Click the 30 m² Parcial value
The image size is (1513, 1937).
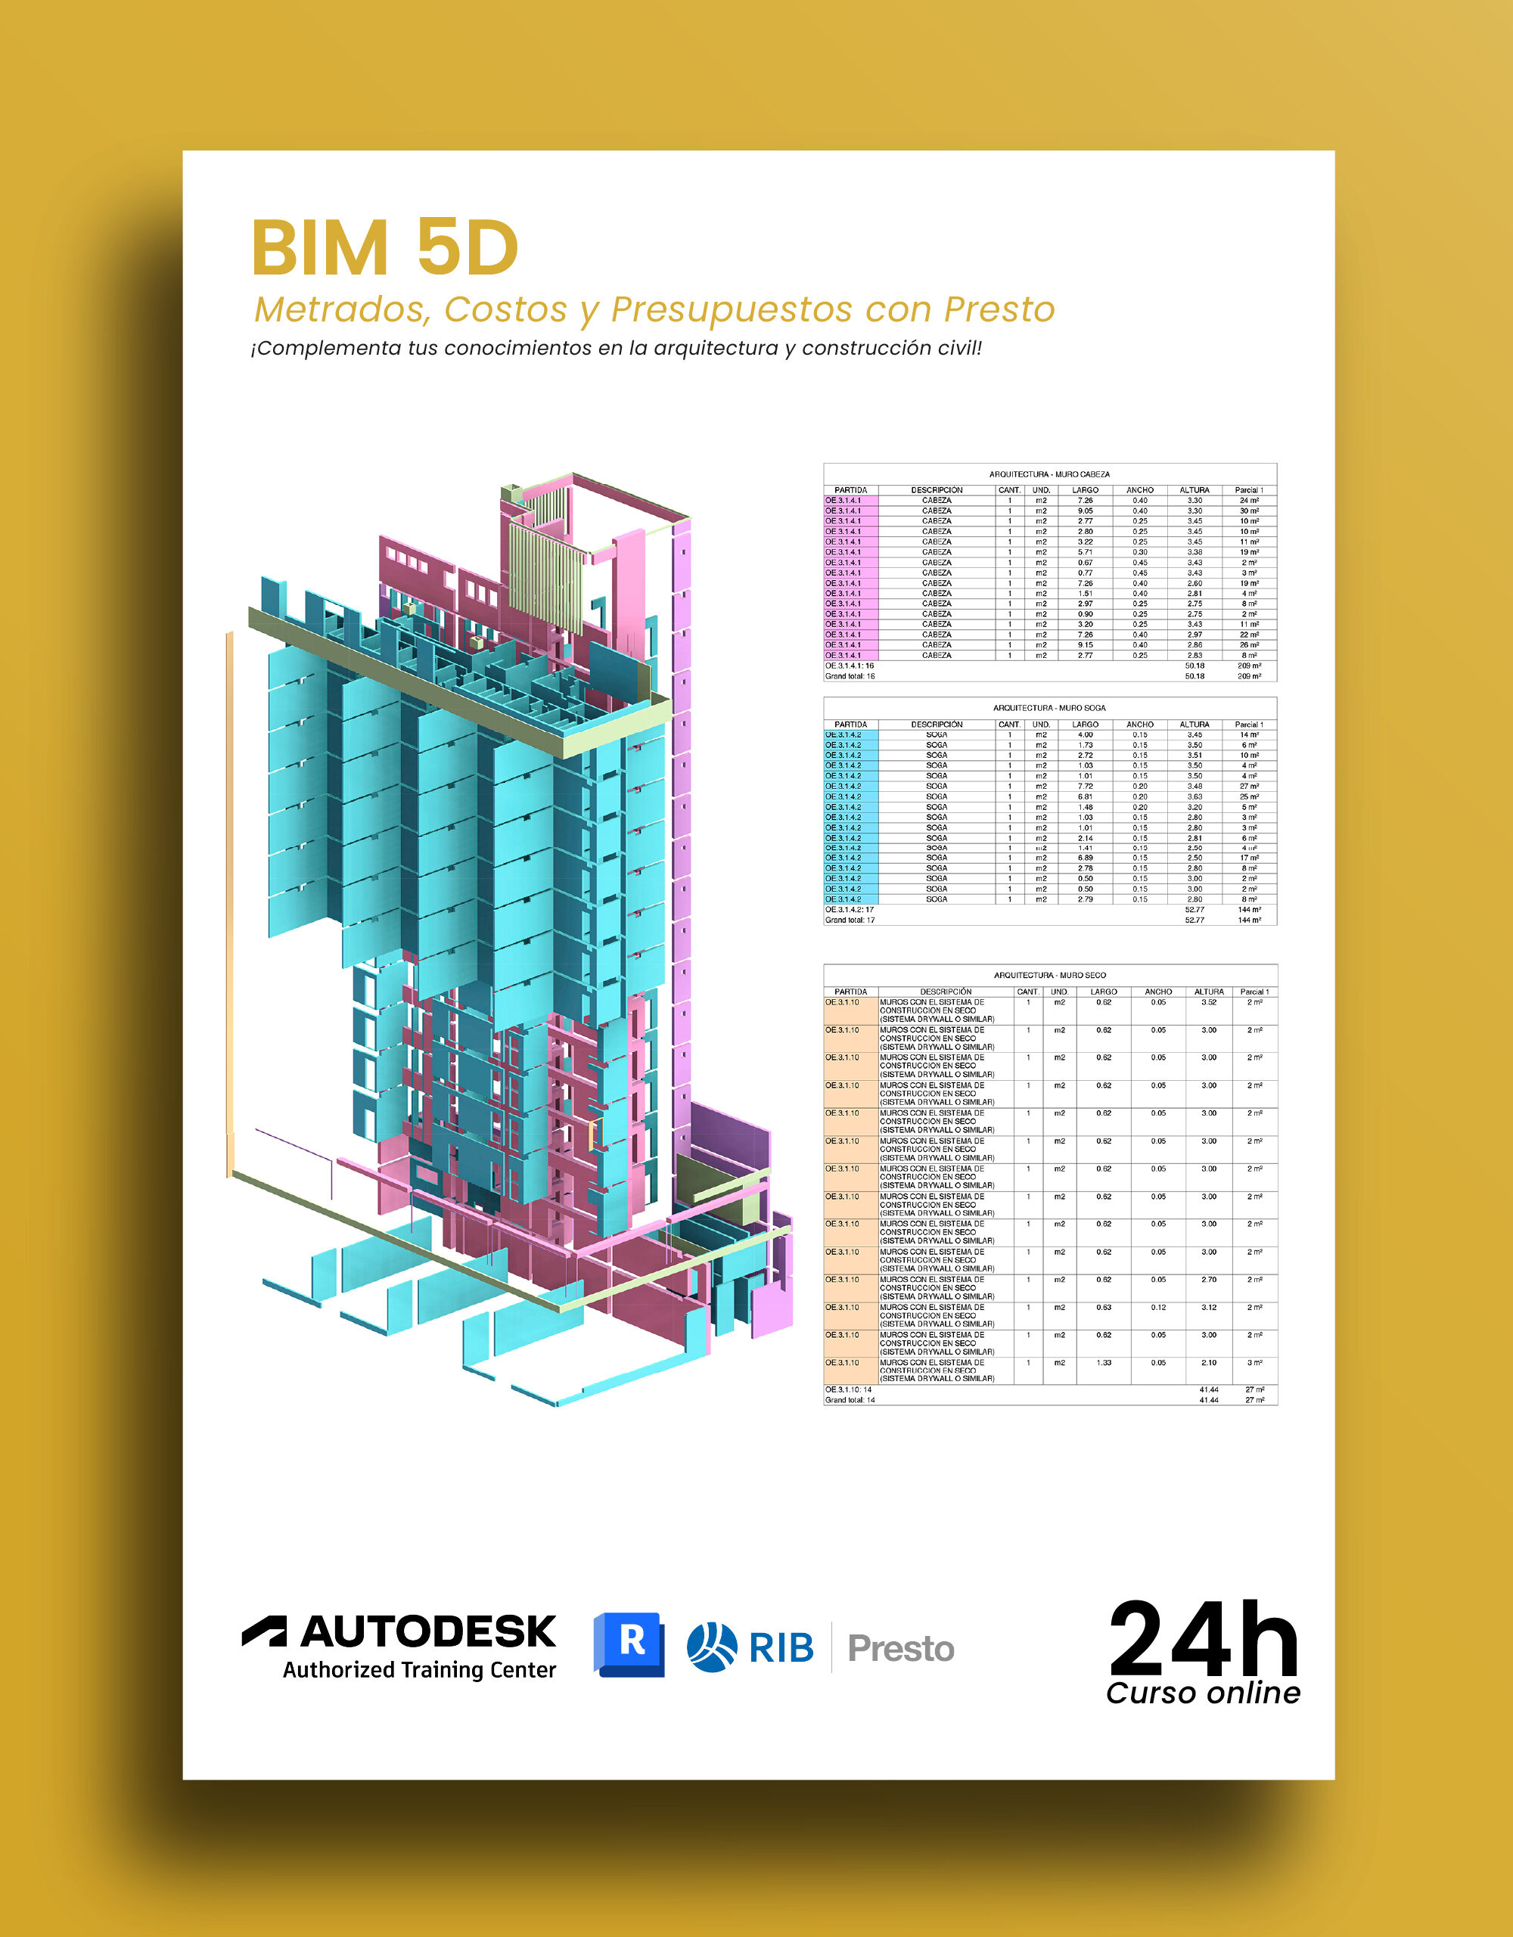pyautogui.click(x=1249, y=511)
